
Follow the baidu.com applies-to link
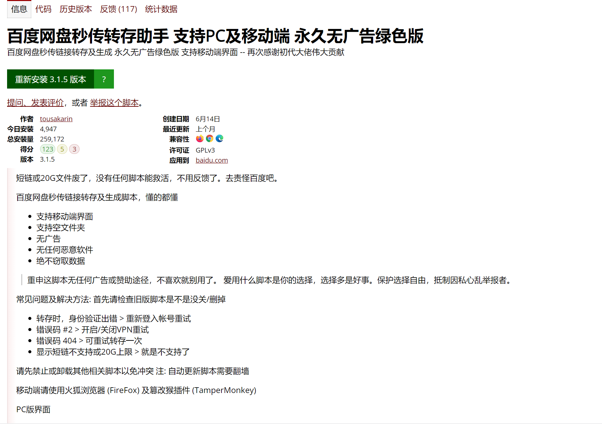coord(212,160)
